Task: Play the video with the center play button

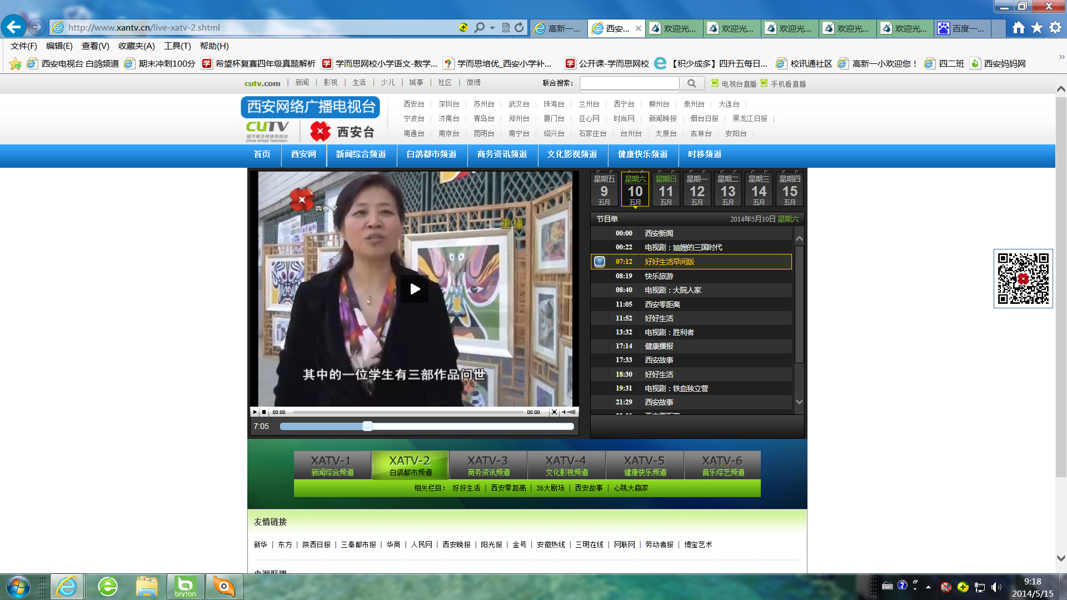Action: [x=415, y=289]
